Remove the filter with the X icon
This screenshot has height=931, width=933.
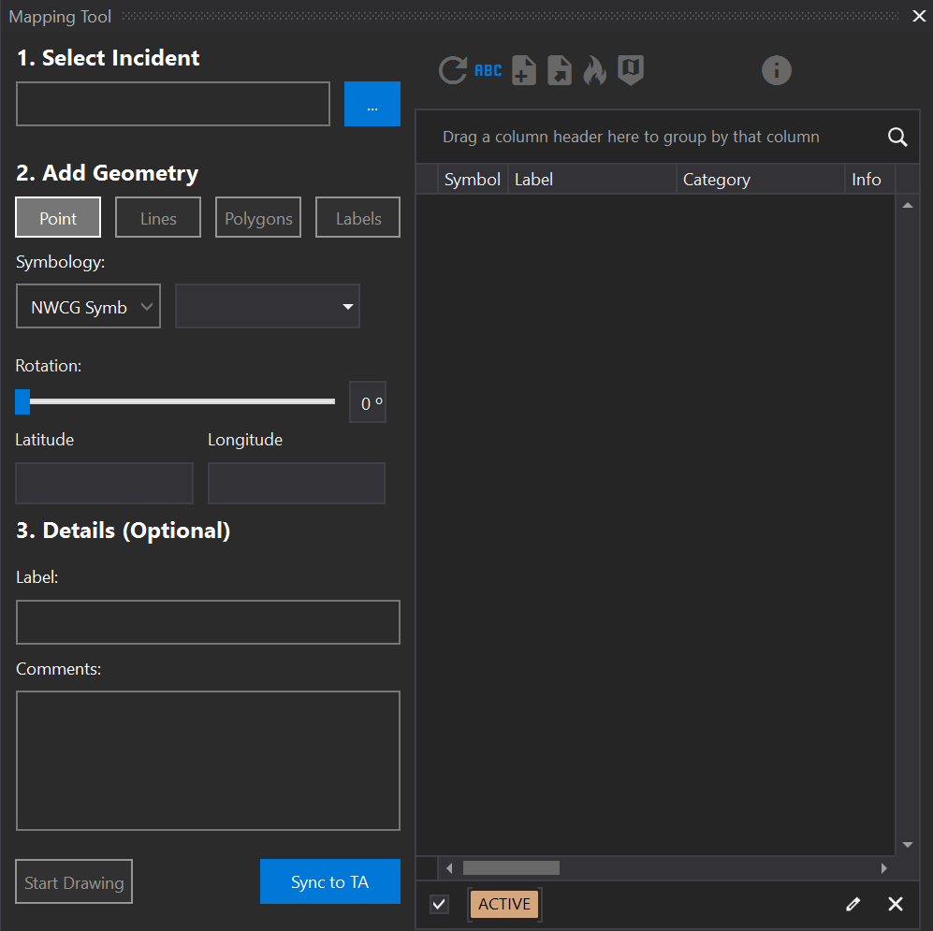coord(896,904)
